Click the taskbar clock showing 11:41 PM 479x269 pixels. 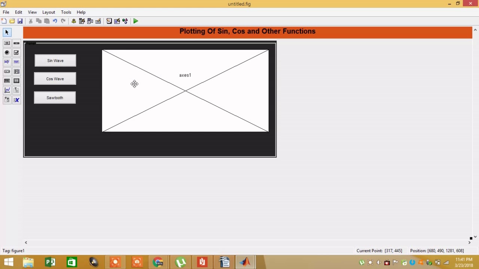pos(464,262)
